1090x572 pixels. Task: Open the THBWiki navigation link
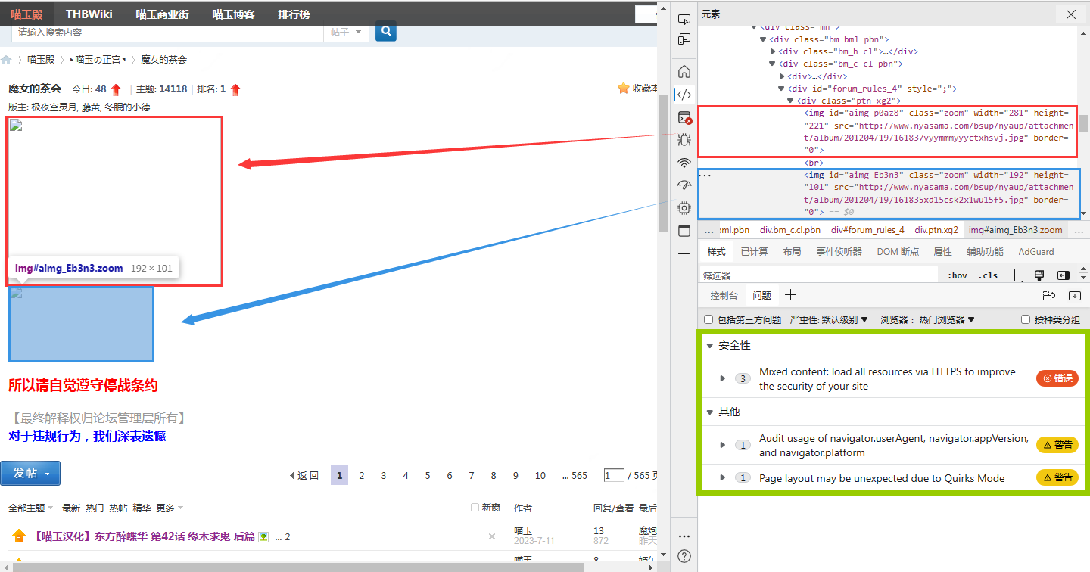coord(89,14)
